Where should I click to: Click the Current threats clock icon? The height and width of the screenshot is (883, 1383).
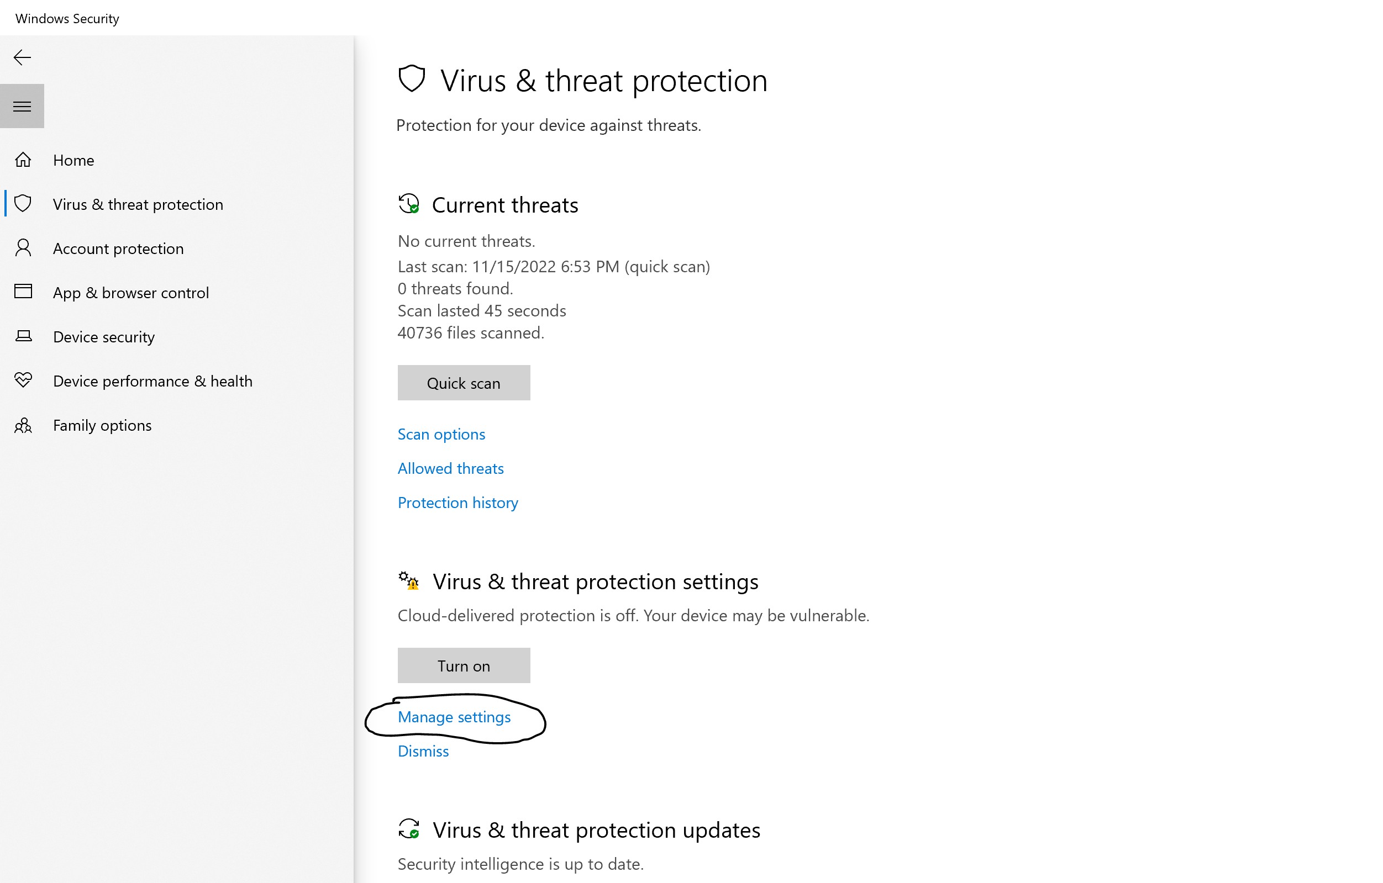click(x=408, y=204)
